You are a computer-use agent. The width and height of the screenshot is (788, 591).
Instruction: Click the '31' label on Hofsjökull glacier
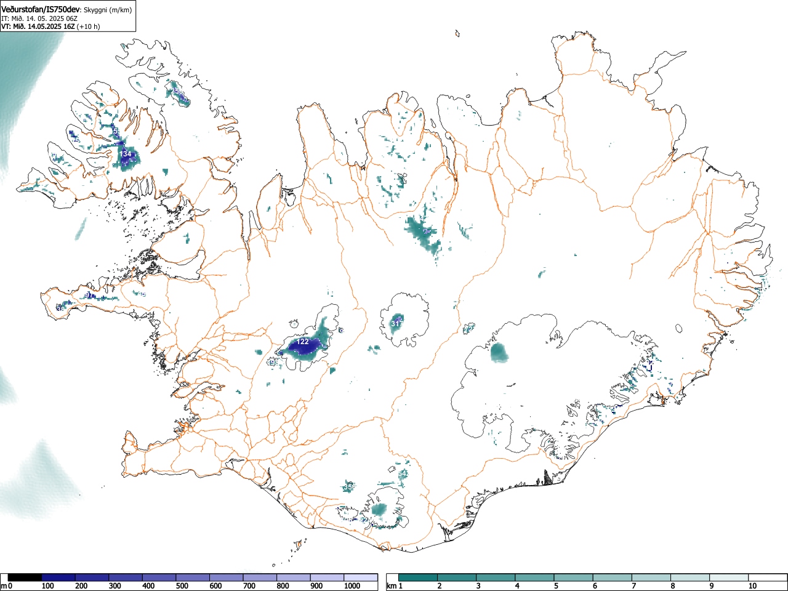[396, 323]
